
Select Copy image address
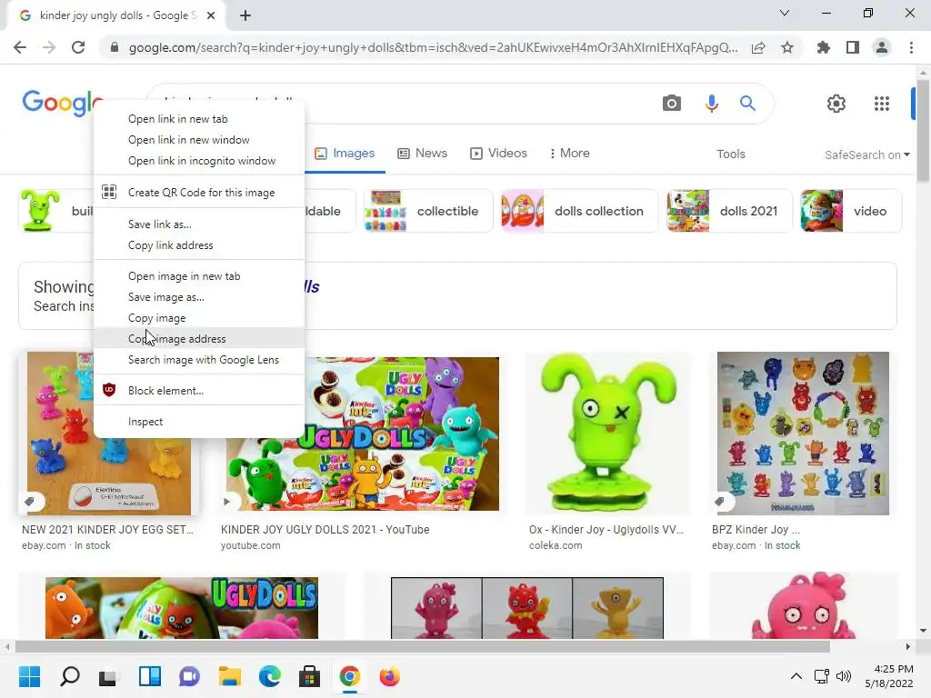click(199, 338)
